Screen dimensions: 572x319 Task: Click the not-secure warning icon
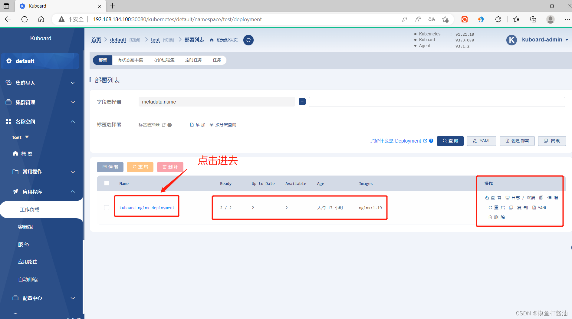(x=61, y=19)
